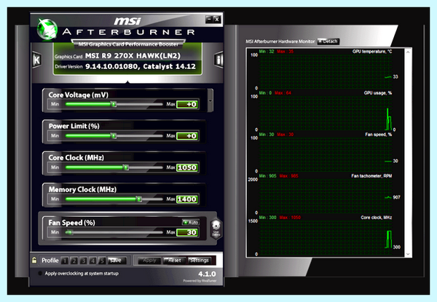
Task: Click the Power Limit slider handle
Action: coord(114,136)
